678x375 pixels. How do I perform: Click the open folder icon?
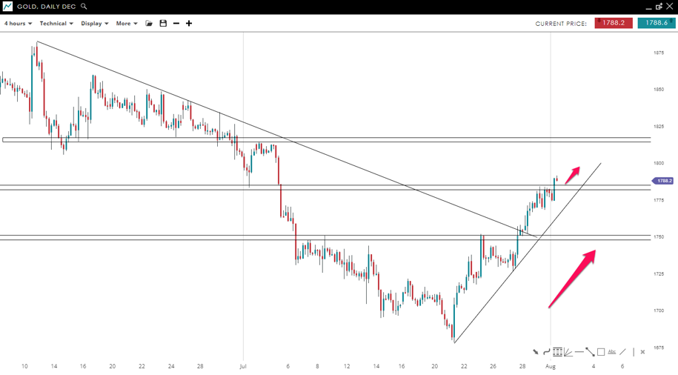(x=149, y=24)
